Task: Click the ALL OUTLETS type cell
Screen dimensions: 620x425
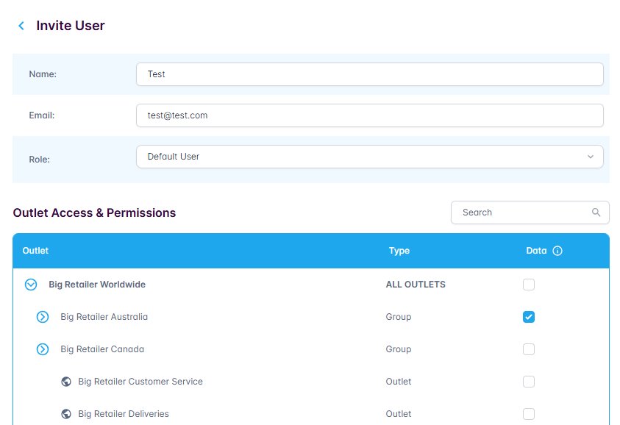Action: pyautogui.click(x=416, y=285)
